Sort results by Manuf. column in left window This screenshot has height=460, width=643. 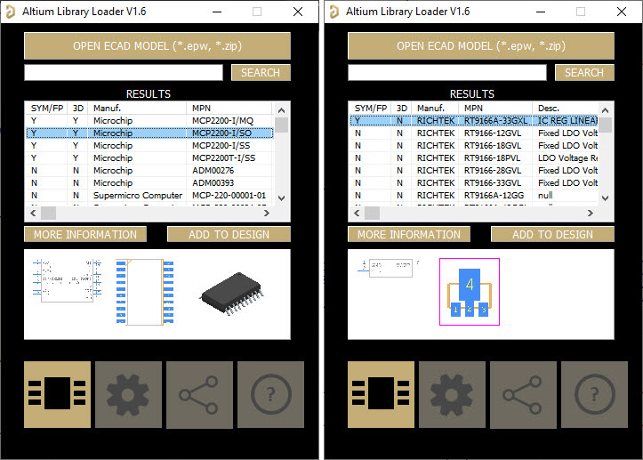138,108
